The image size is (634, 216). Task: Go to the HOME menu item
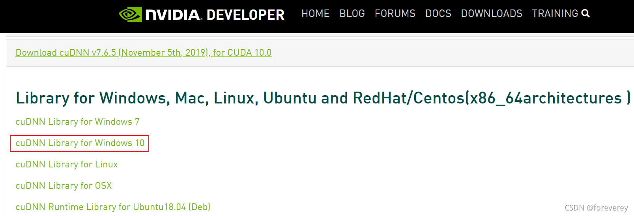(x=315, y=13)
